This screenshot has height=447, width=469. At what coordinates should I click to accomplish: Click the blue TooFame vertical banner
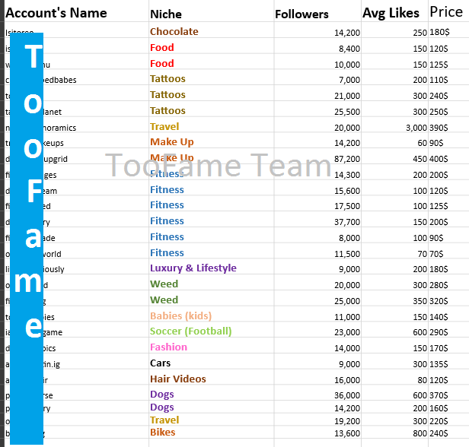[27, 238]
